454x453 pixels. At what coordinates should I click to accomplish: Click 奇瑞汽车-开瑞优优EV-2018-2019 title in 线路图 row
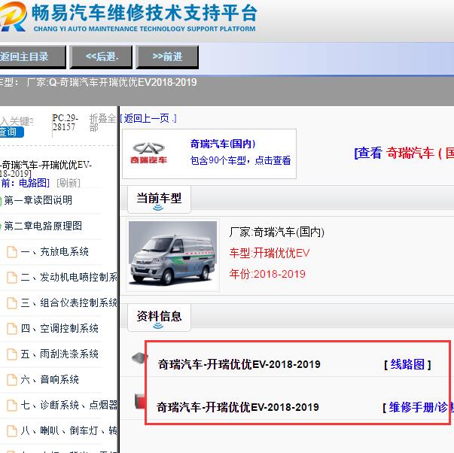click(x=239, y=364)
